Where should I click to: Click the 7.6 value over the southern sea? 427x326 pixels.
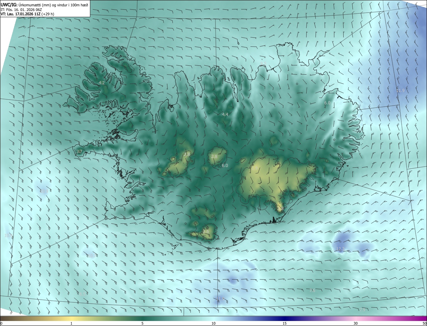click(312, 291)
